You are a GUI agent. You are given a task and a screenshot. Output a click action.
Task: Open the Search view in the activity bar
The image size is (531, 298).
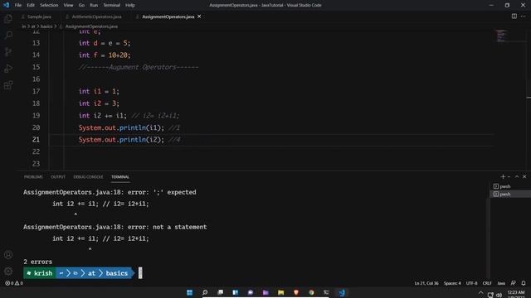[x=8, y=35]
